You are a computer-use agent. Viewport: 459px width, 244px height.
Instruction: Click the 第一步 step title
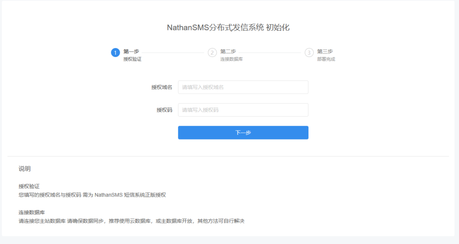pyautogui.click(x=131, y=52)
